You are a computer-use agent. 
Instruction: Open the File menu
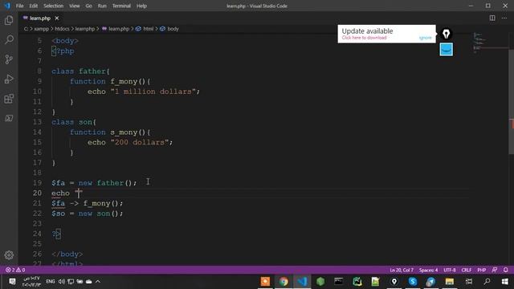coord(19,6)
